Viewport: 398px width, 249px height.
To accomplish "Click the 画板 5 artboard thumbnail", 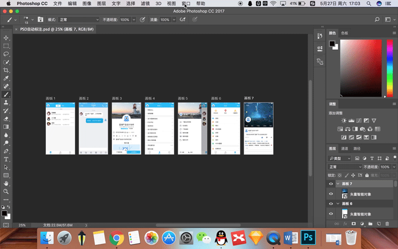I will click(193, 128).
